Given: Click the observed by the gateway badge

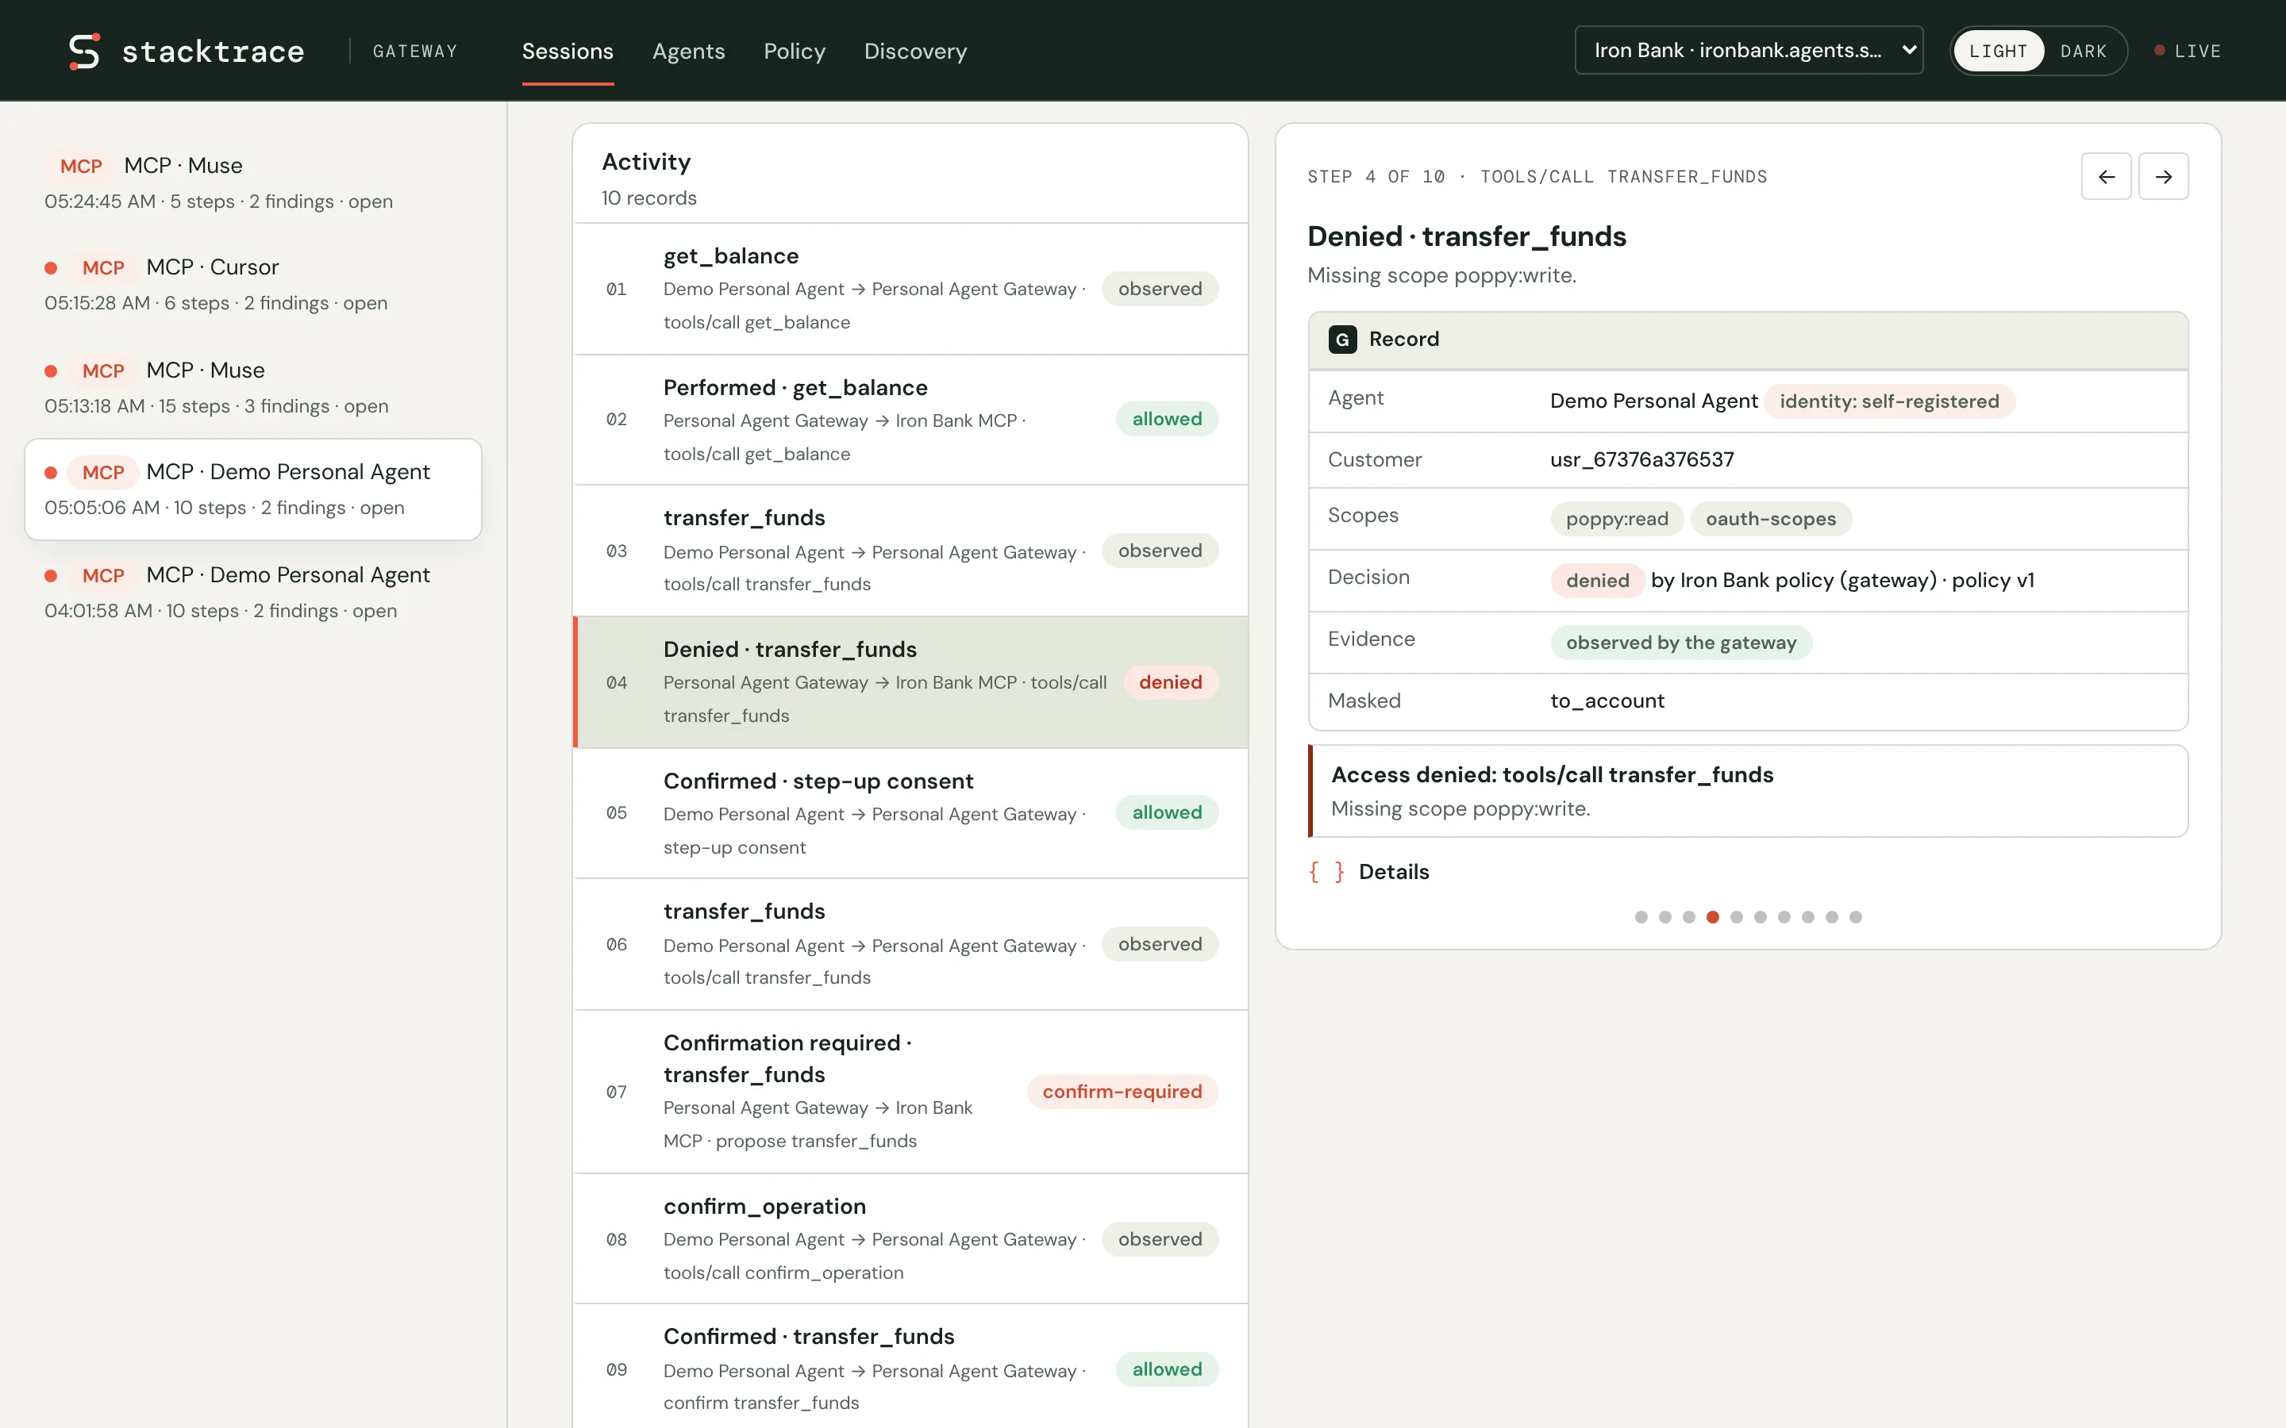Looking at the screenshot, I should pyautogui.click(x=1680, y=643).
